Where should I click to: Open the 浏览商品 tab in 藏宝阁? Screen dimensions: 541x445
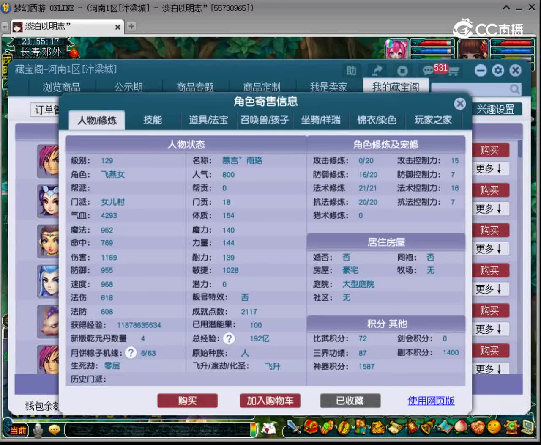click(62, 87)
